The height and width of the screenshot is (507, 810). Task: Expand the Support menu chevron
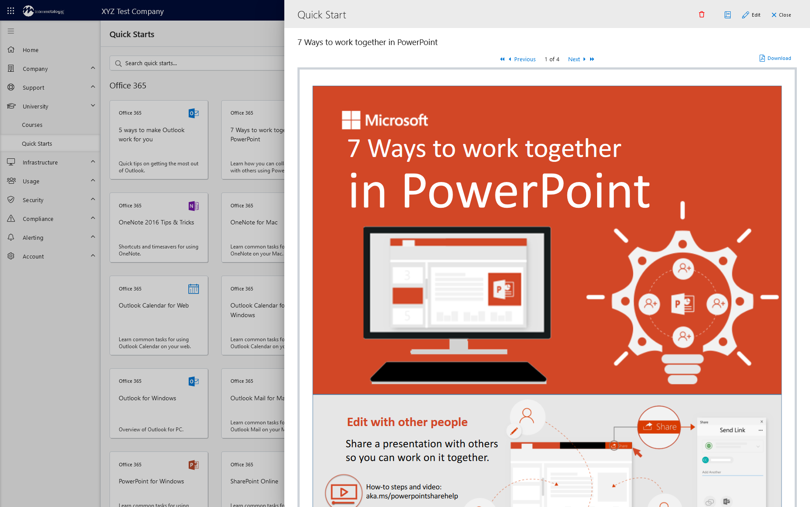coord(93,87)
